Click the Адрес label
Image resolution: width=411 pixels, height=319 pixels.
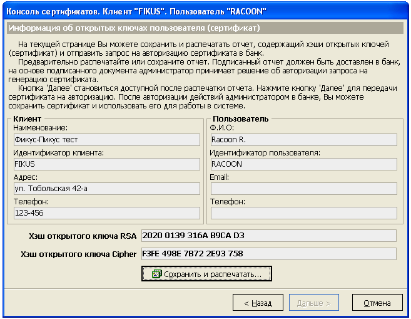[26, 177]
